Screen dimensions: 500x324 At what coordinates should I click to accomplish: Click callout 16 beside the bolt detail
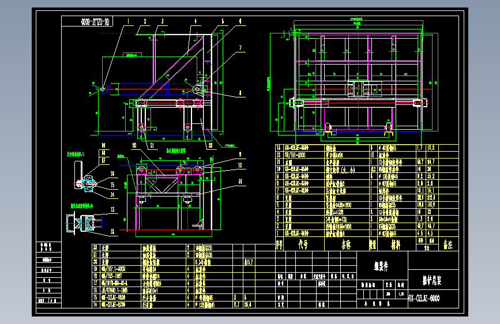112,174
